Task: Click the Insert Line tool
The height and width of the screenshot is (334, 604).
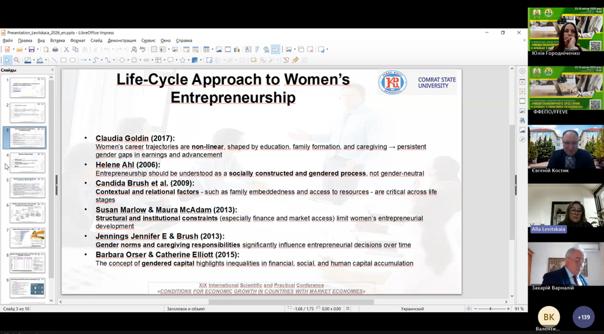Action: click(54, 60)
